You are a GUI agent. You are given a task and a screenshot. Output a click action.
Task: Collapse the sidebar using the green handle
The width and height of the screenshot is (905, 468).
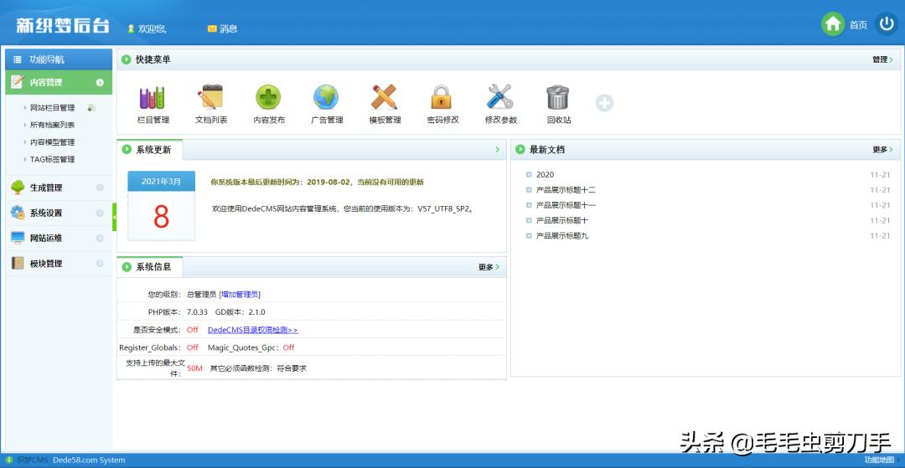click(x=115, y=217)
